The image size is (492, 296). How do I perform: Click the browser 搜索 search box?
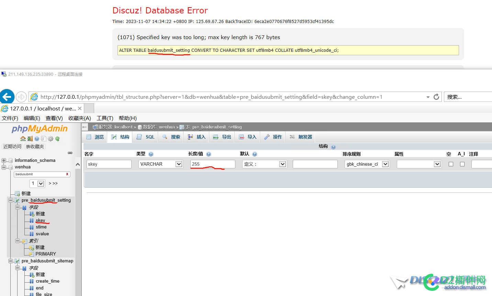coord(468,97)
